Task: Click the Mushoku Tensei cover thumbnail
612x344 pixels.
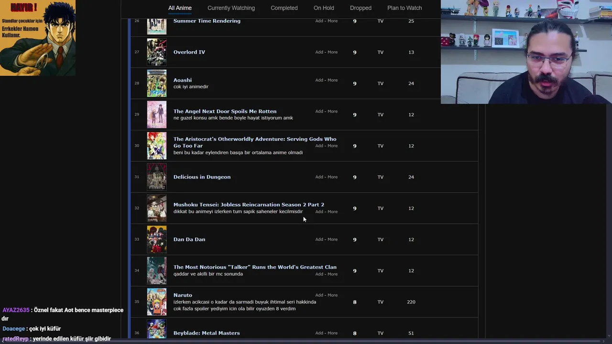Action: pyautogui.click(x=157, y=208)
